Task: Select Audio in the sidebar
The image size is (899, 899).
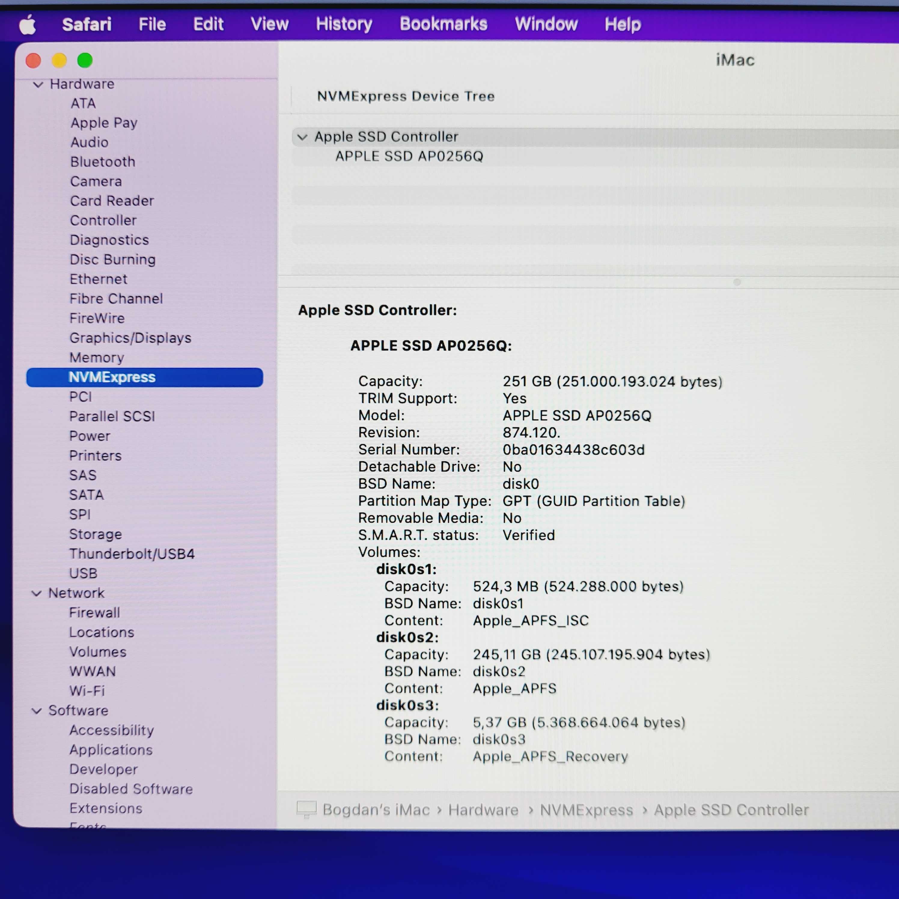Action: pos(89,142)
